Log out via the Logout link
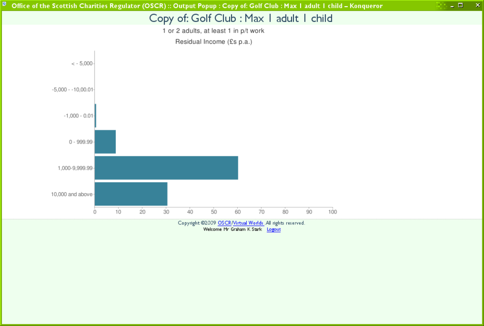 click(273, 230)
